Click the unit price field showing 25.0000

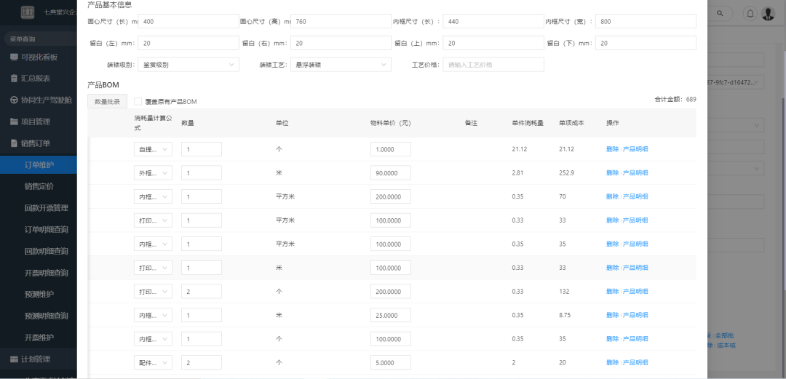(x=391, y=315)
